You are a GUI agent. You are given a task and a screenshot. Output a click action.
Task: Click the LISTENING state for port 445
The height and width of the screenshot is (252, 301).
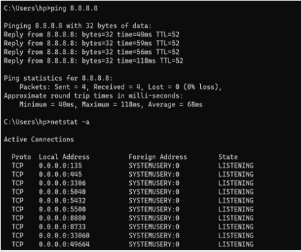click(x=236, y=175)
